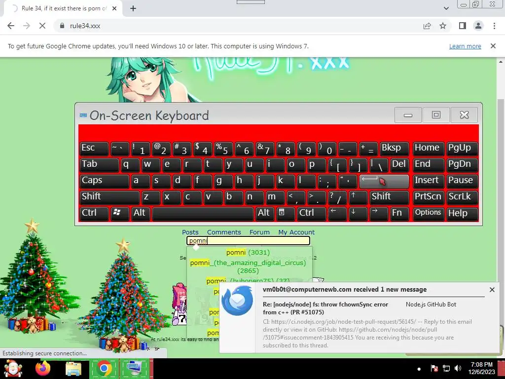Click Chrome's back navigation arrow

pos(11,26)
